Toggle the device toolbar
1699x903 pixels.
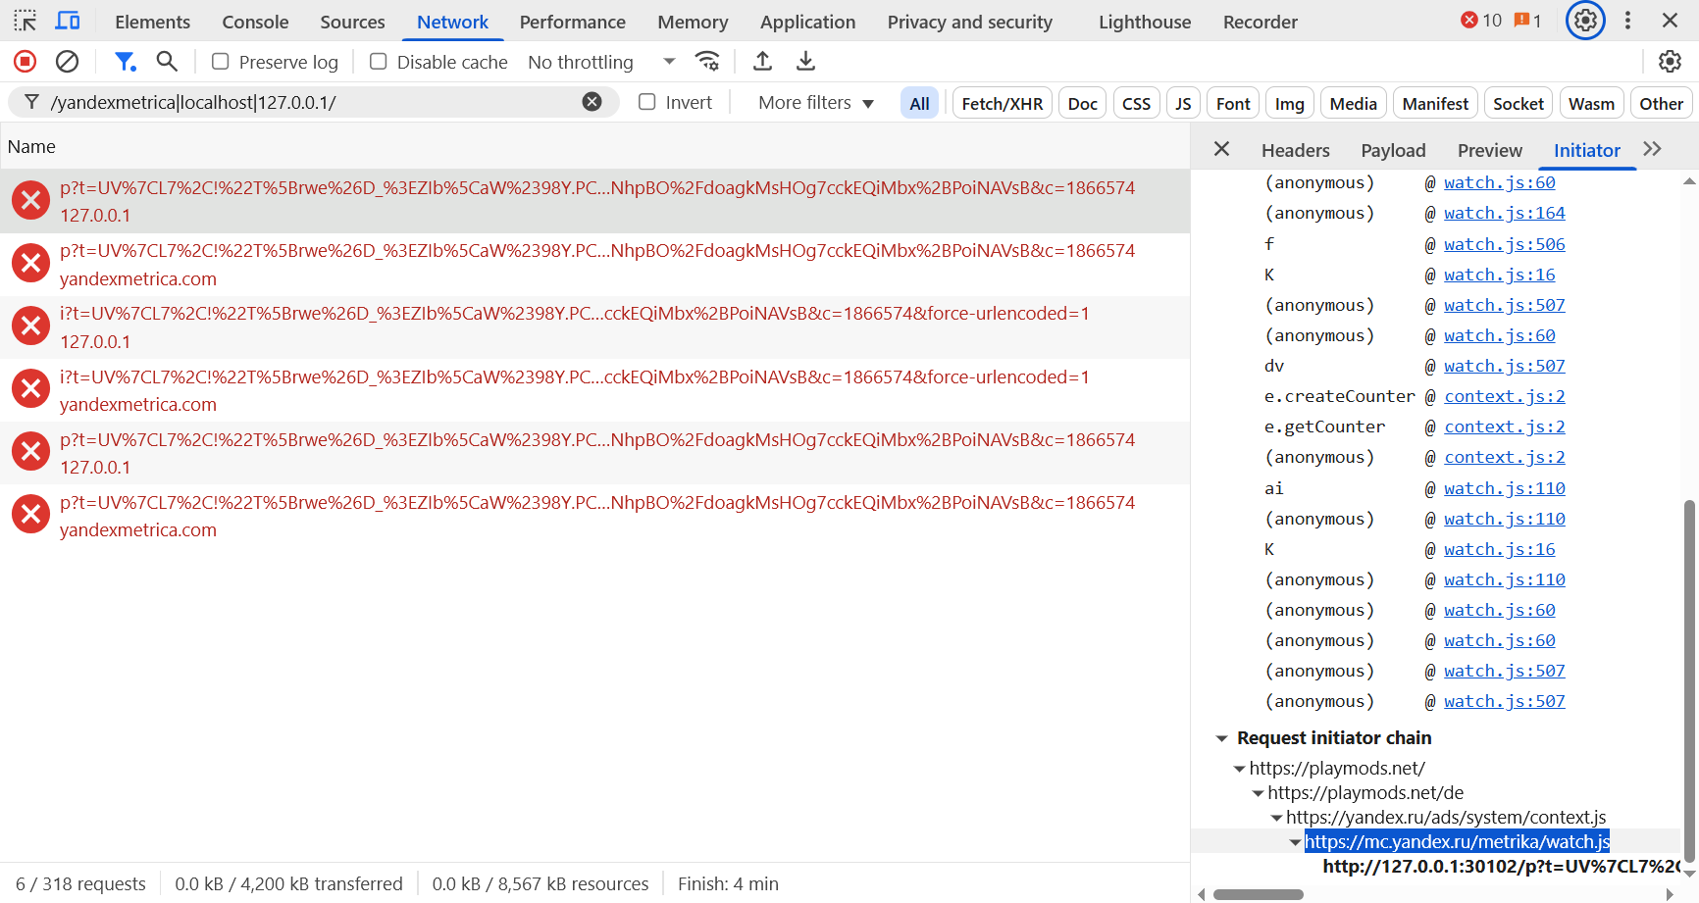pos(68,20)
